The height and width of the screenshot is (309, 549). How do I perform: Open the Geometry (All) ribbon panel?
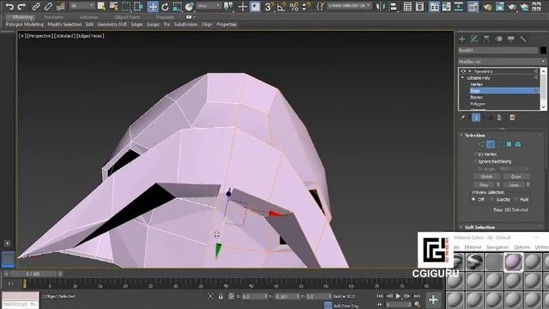coord(112,25)
